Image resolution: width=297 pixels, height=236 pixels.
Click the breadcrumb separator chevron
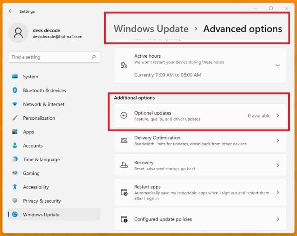pos(196,29)
